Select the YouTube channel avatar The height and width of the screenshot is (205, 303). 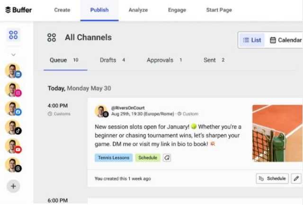click(x=13, y=146)
